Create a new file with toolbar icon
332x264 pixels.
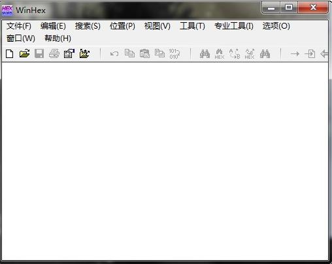(x=10, y=53)
